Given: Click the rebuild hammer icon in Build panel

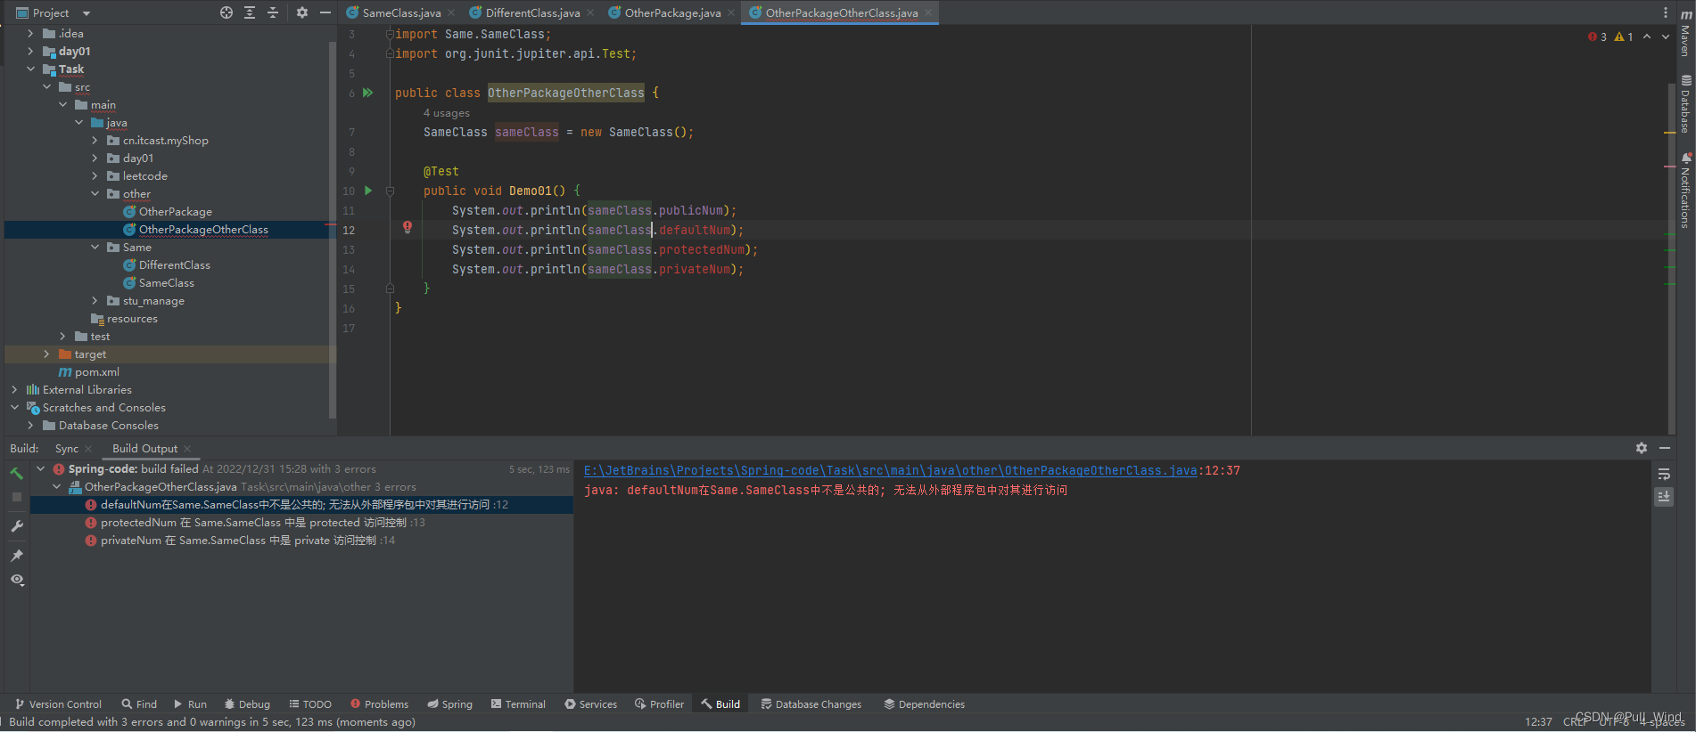Looking at the screenshot, I should click(17, 473).
